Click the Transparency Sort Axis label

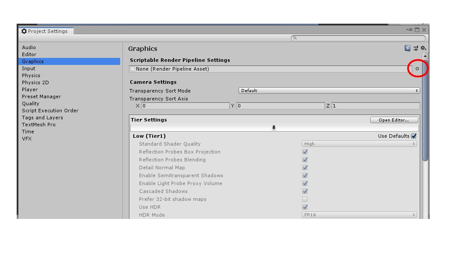(x=159, y=99)
